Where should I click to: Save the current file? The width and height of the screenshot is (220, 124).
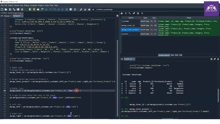[x=10, y=9]
